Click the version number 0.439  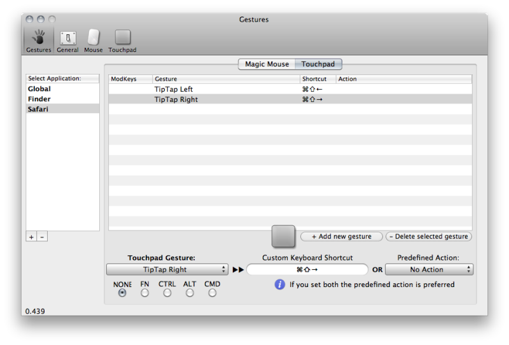point(35,311)
